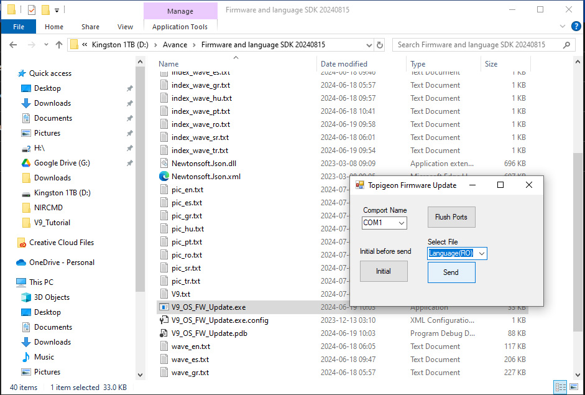Sort files by Name column
The width and height of the screenshot is (585, 395).
(168, 64)
